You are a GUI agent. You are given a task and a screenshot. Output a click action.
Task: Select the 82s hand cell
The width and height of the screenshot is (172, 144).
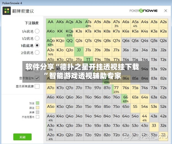(163, 80)
